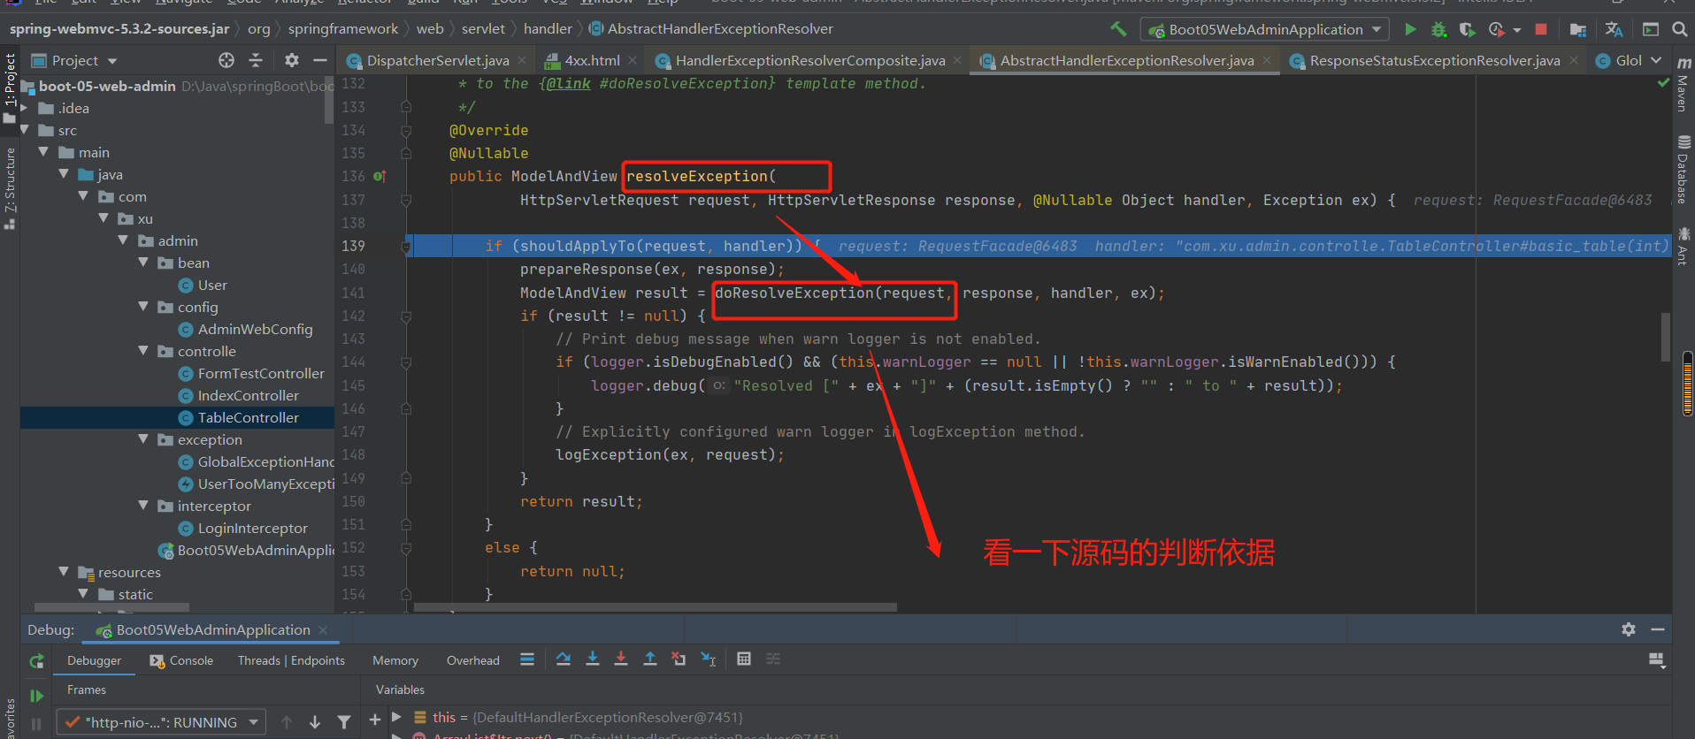Stop the running application with red square
1695x739 pixels.
1541,29
